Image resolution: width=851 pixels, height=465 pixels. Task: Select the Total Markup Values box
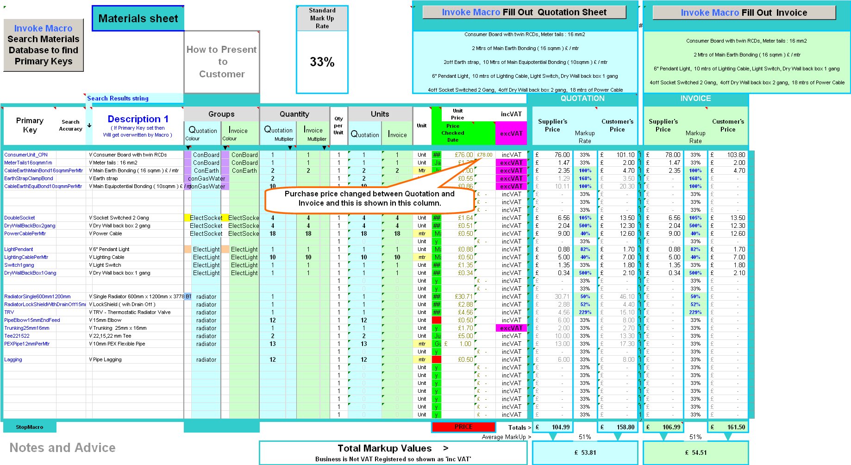point(393,452)
